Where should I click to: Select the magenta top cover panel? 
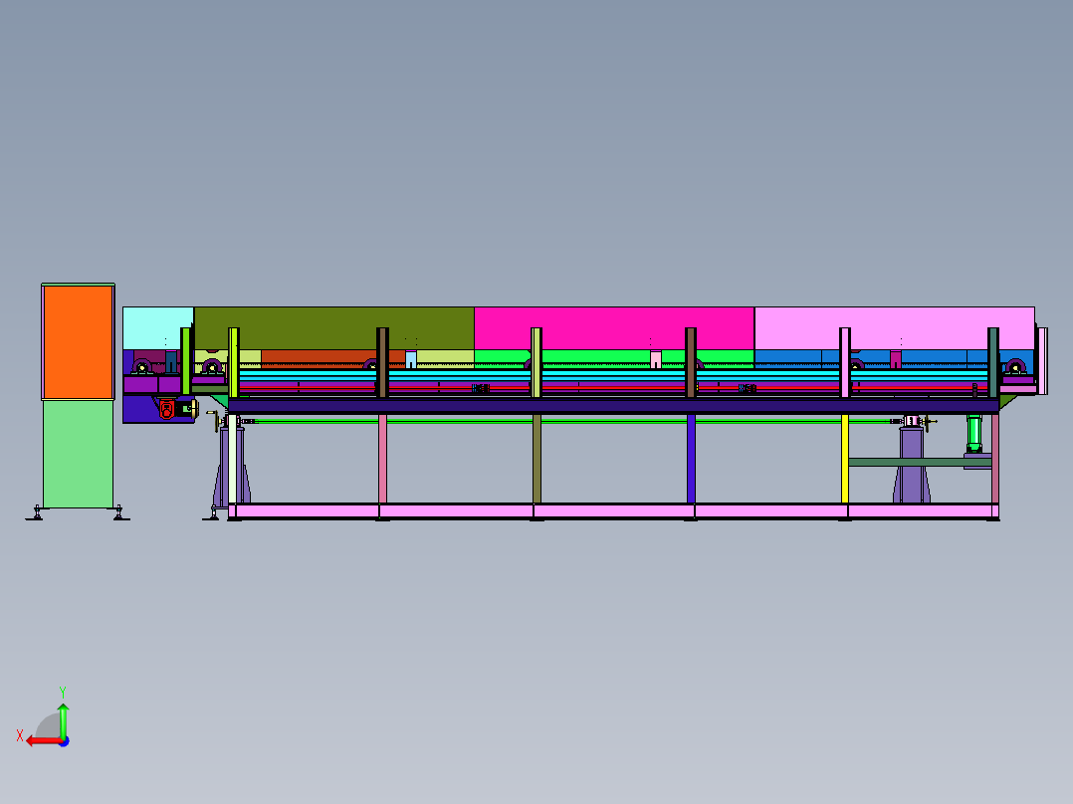click(614, 327)
